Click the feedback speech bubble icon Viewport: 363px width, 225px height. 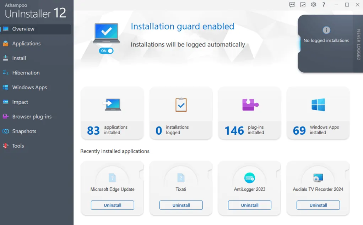[x=292, y=4]
